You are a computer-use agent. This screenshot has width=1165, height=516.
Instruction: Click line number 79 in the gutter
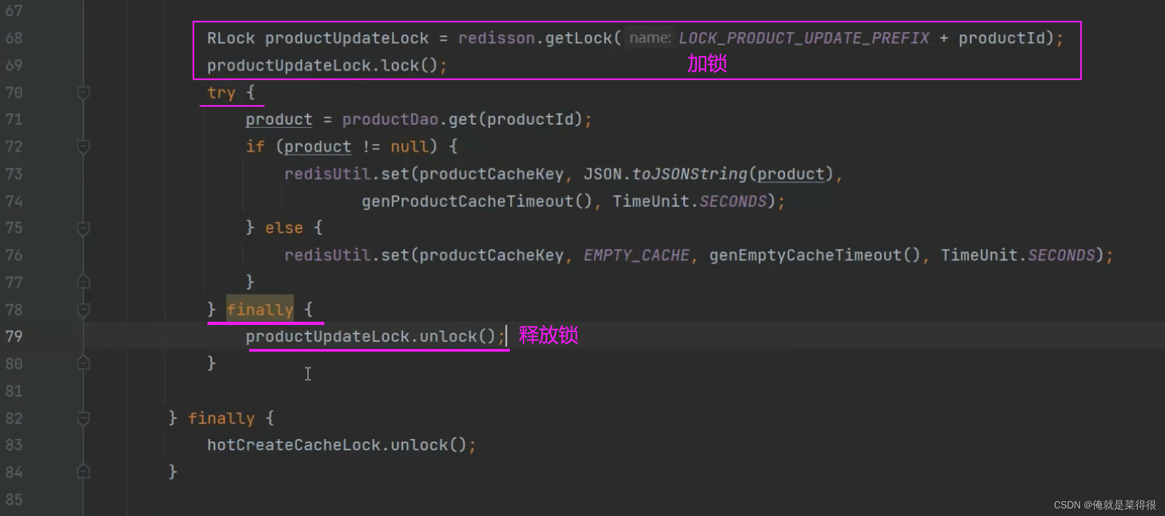pos(14,336)
